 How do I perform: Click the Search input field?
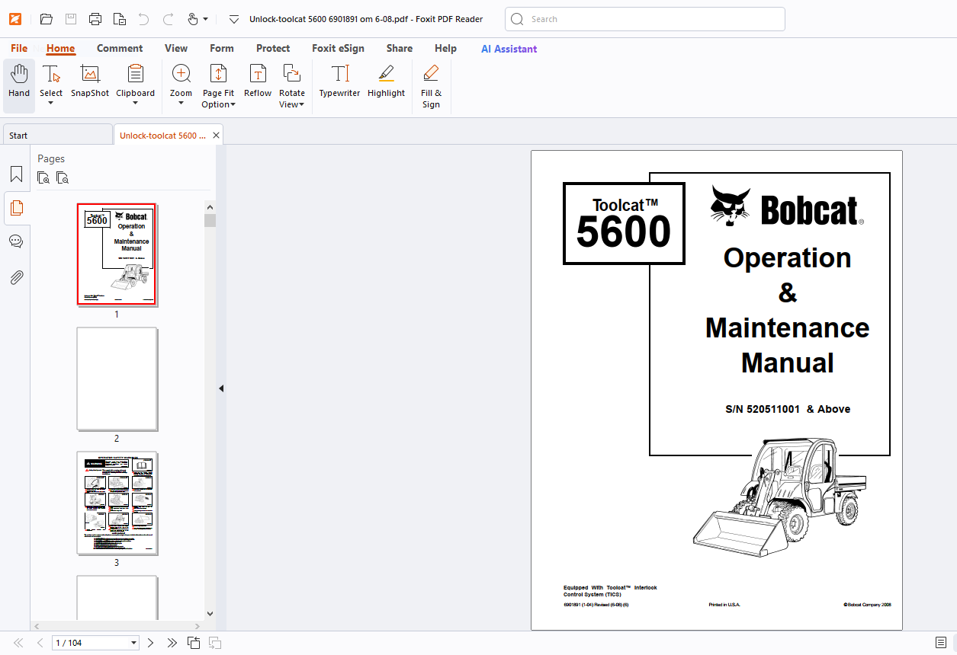point(645,19)
